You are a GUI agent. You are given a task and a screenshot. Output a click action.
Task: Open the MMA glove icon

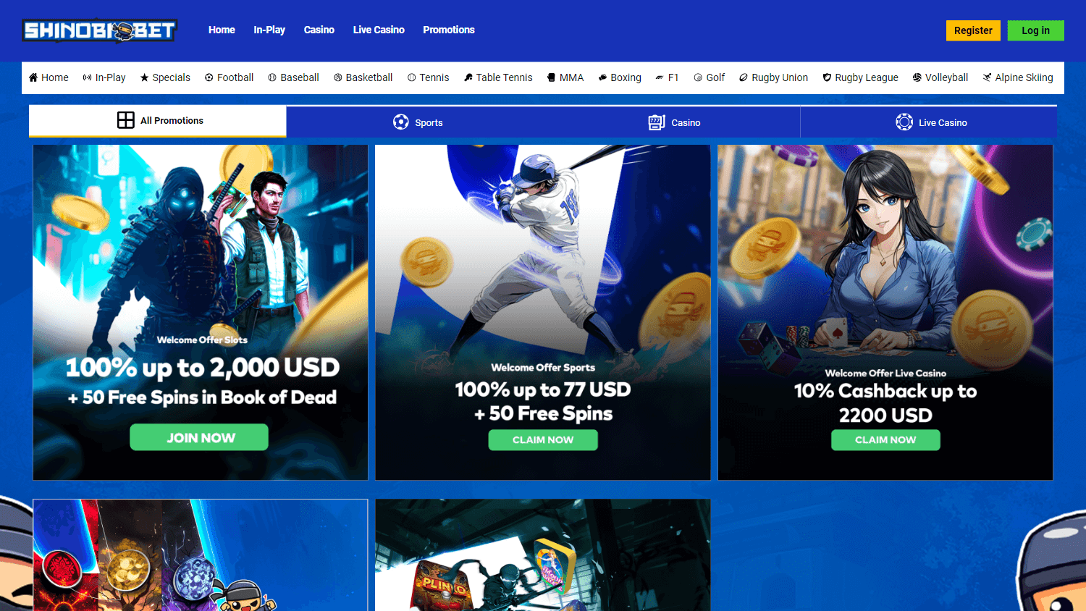pyautogui.click(x=552, y=77)
